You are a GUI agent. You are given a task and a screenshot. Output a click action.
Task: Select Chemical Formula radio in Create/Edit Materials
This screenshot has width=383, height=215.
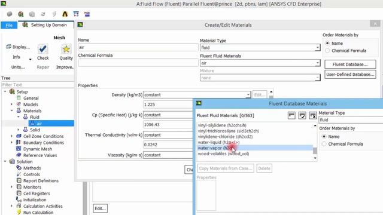(x=327, y=50)
